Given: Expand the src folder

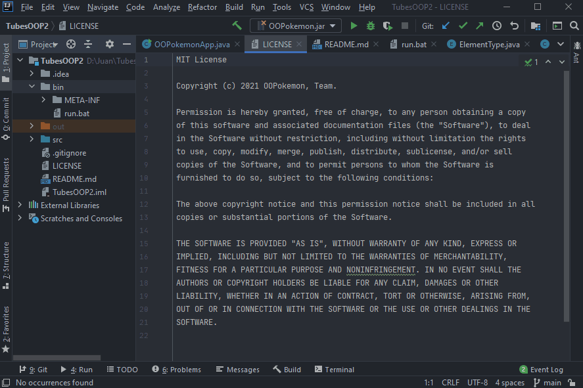Looking at the screenshot, I should pyautogui.click(x=32, y=139).
